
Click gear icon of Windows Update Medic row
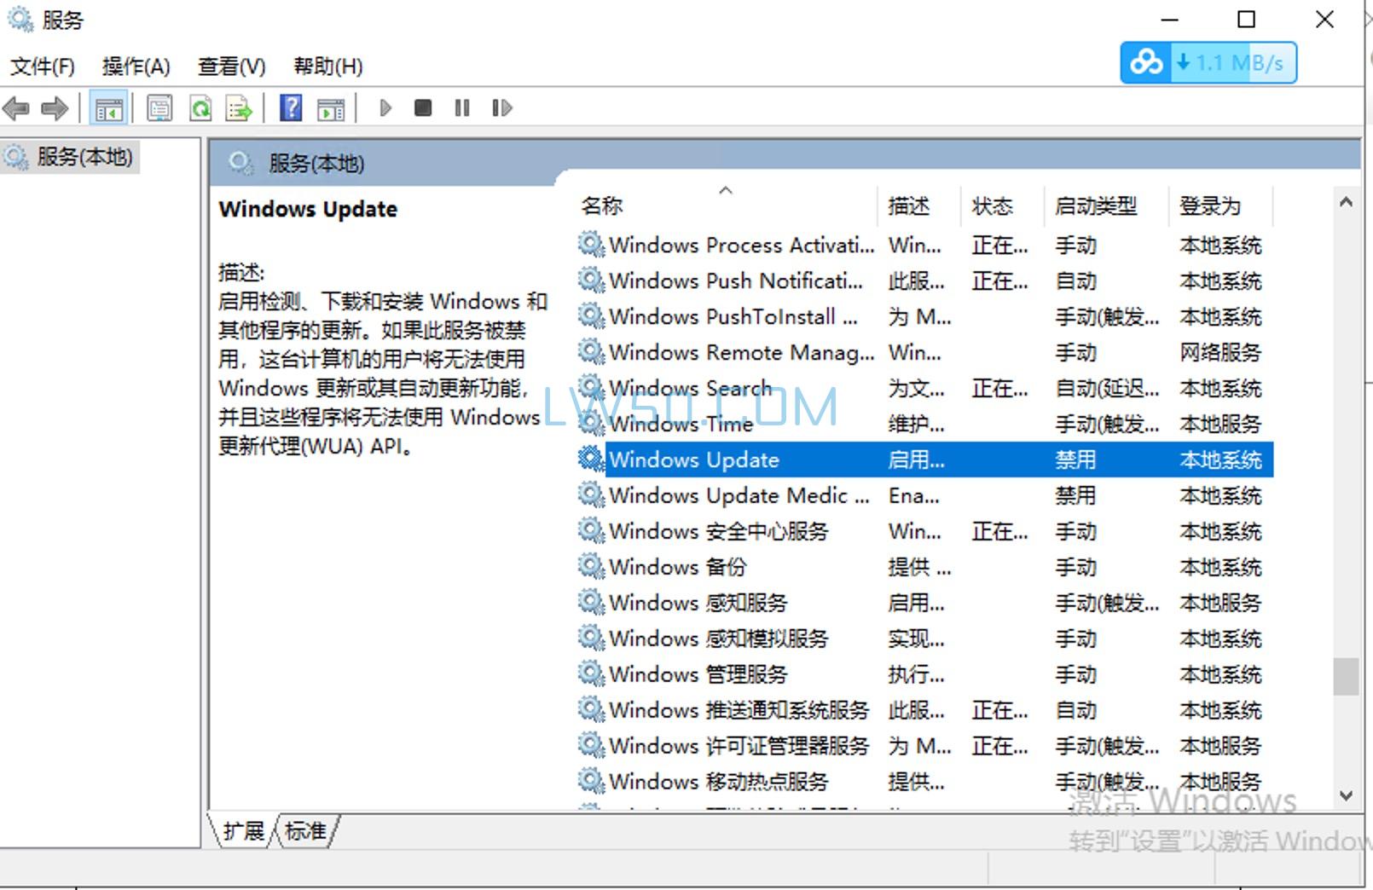pos(591,494)
